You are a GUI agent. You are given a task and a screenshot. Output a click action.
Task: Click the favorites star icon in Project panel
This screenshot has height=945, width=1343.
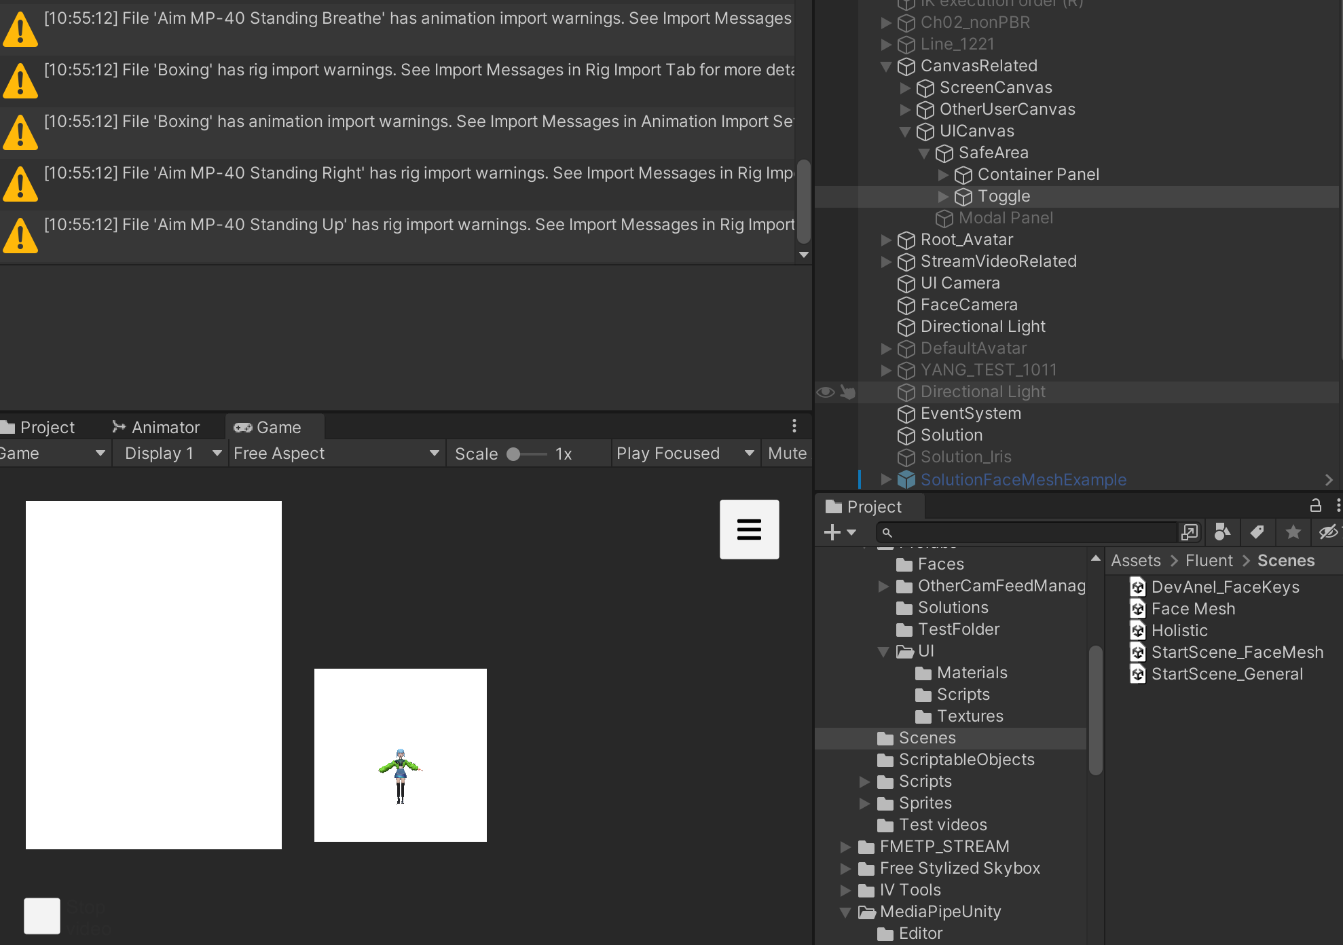(x=1293, y=532)
